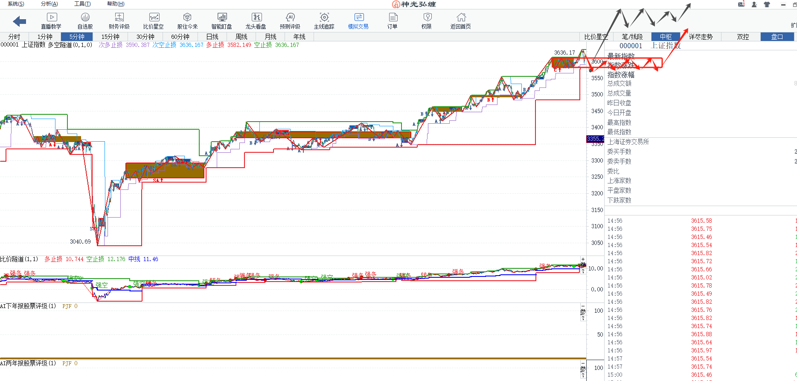
Task: Open the mail inbox icon with notification
Action: click(x=742, y=4)
